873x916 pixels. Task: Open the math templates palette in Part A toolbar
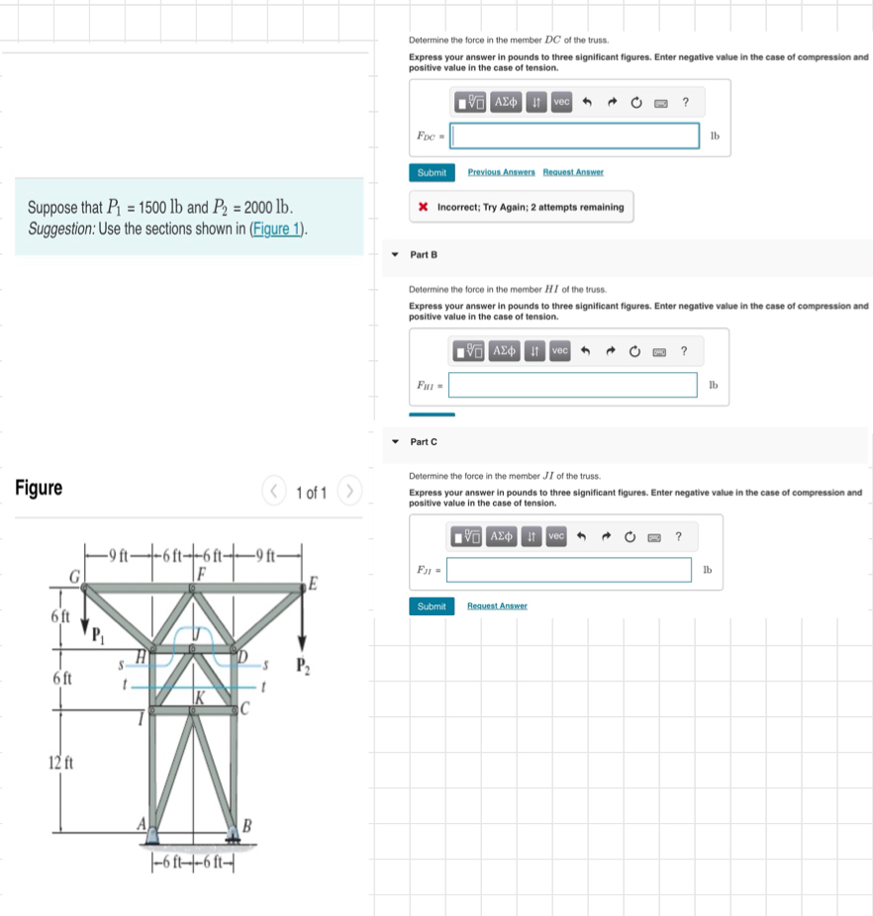click(471, 101)
